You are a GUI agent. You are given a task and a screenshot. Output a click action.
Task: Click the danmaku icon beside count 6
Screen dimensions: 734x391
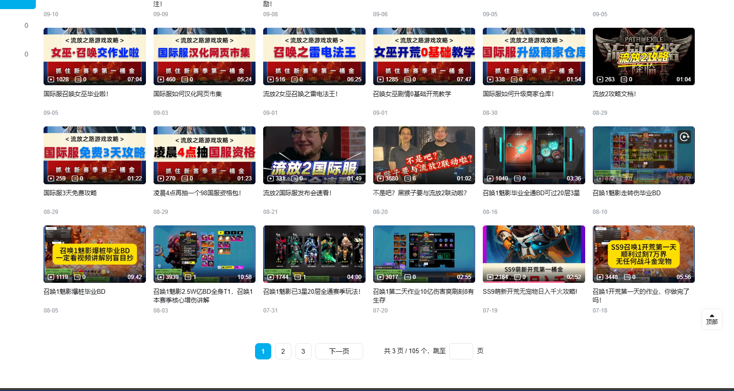coord(408,179)
